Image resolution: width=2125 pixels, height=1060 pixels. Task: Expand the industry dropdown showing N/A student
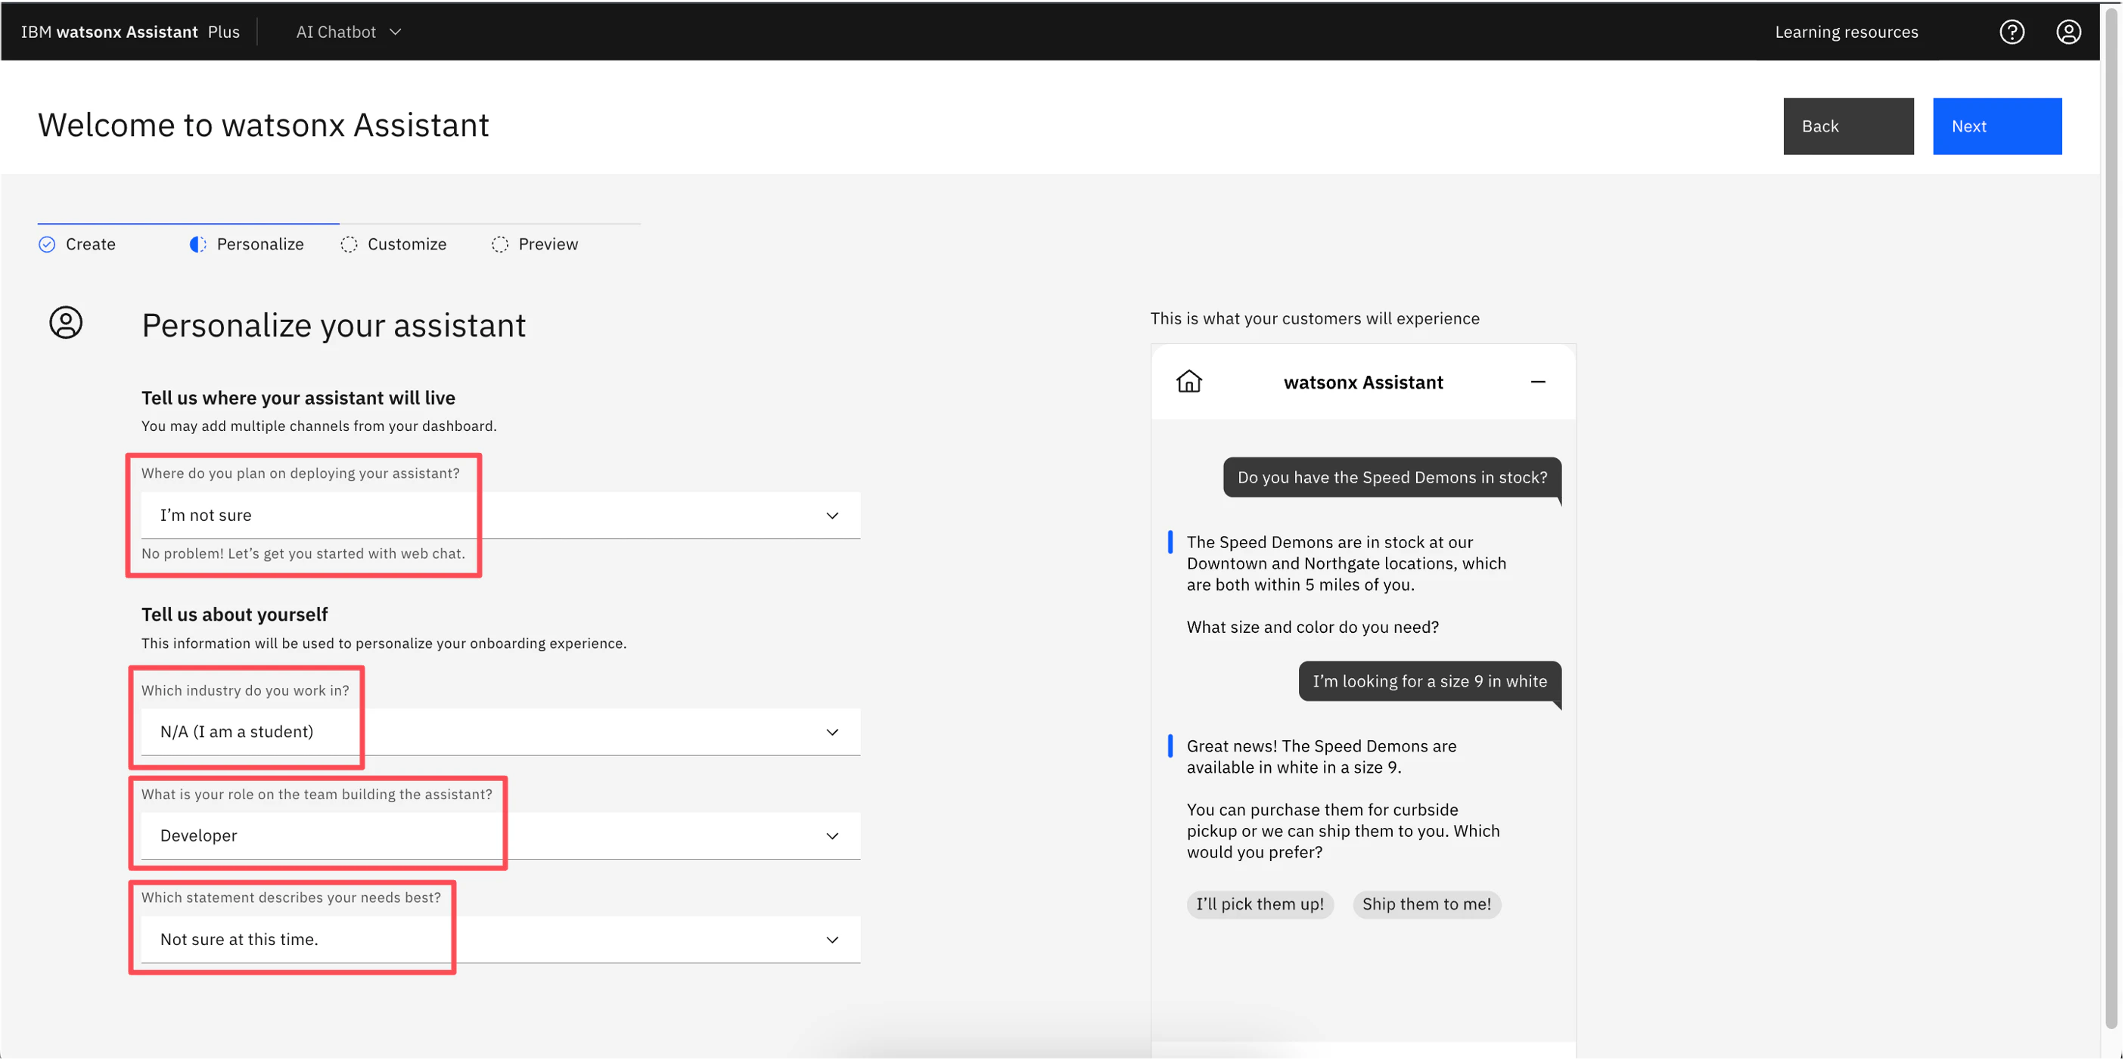pos(500,732)
